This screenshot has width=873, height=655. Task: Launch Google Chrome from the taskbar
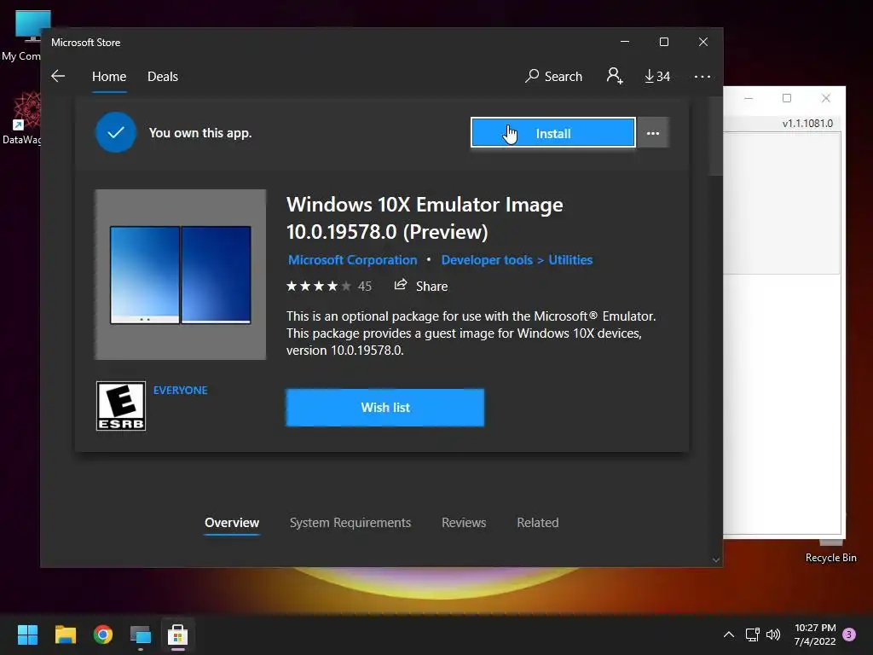coord(103,635)
